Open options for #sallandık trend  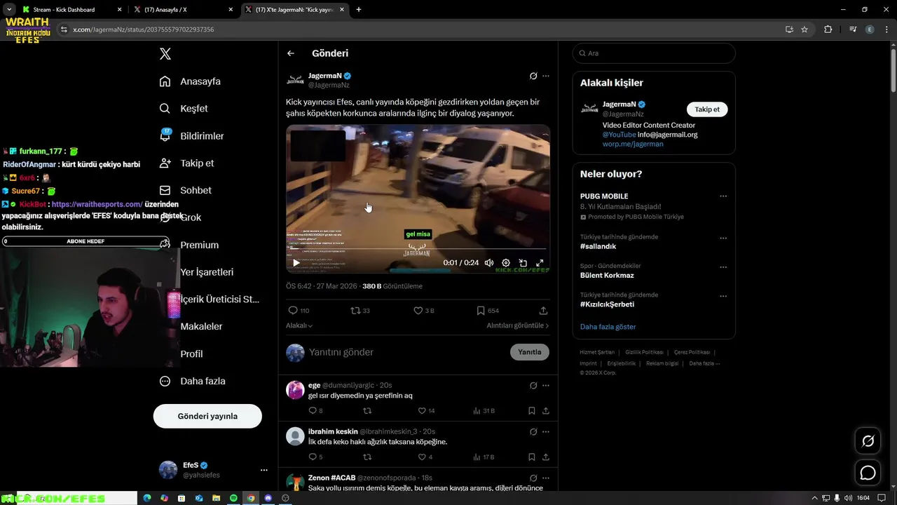point(723,238)
